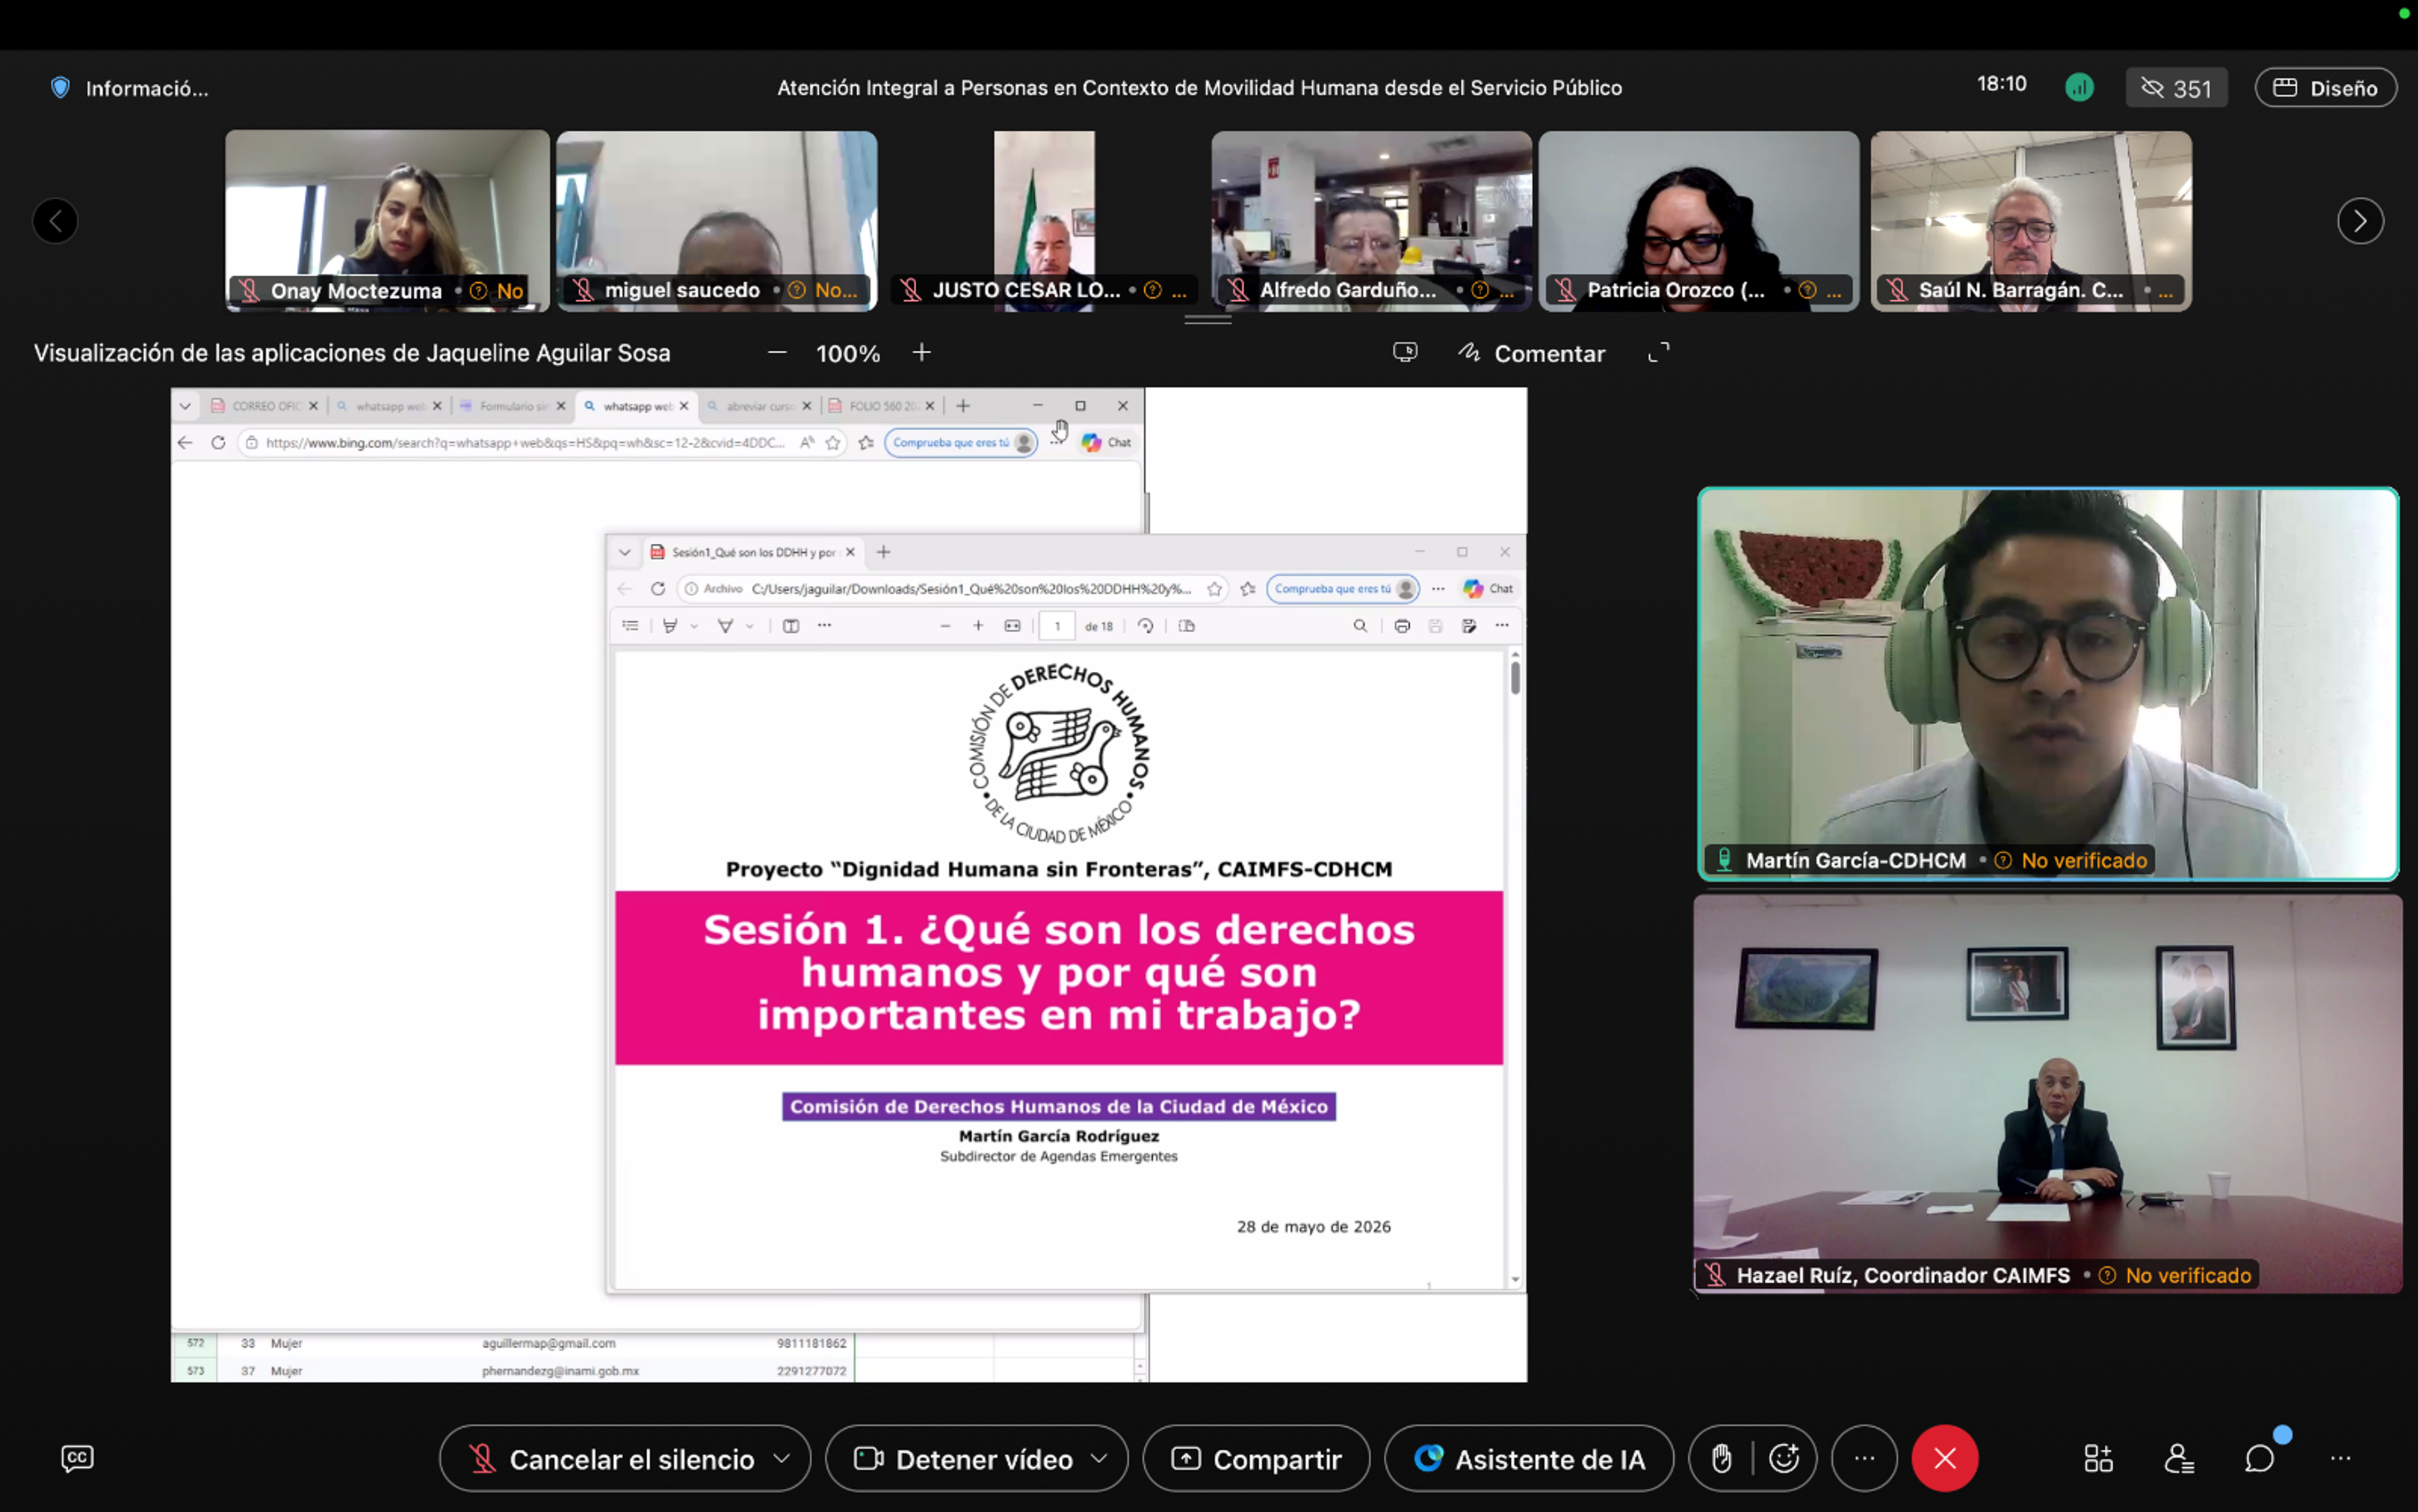Switch to CORREO OFIC browser tab
Image resolution: width=2418 pixels, height=1512 pixels.
(265, 406)
